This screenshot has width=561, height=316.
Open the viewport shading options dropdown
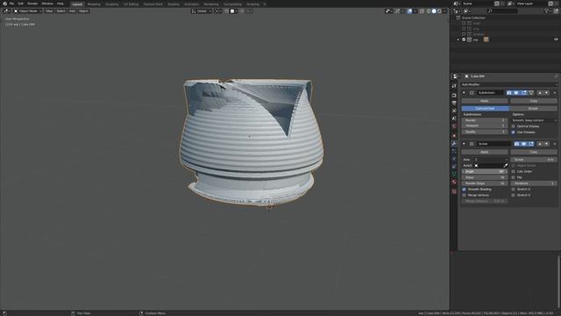tap(444, 11)
